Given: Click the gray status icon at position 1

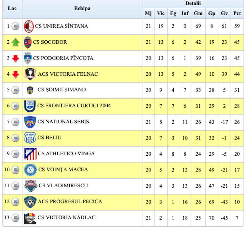Looking at the screenshot, I should (x=16, y=26).
